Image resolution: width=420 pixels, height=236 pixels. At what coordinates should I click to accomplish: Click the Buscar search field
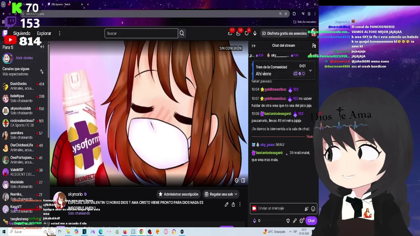coord(141,33)
